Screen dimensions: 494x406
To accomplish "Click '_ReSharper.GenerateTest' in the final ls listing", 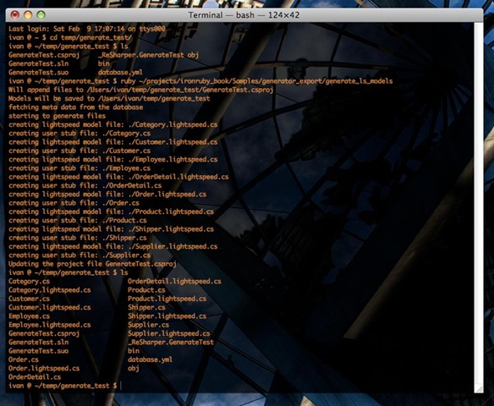I will 171,343.
